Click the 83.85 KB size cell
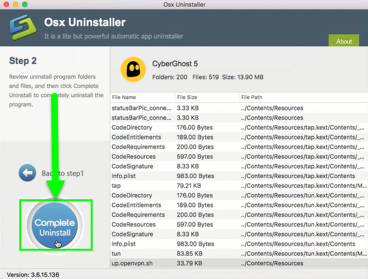Screen dimensions: 368x279 (x=189, y=253)
